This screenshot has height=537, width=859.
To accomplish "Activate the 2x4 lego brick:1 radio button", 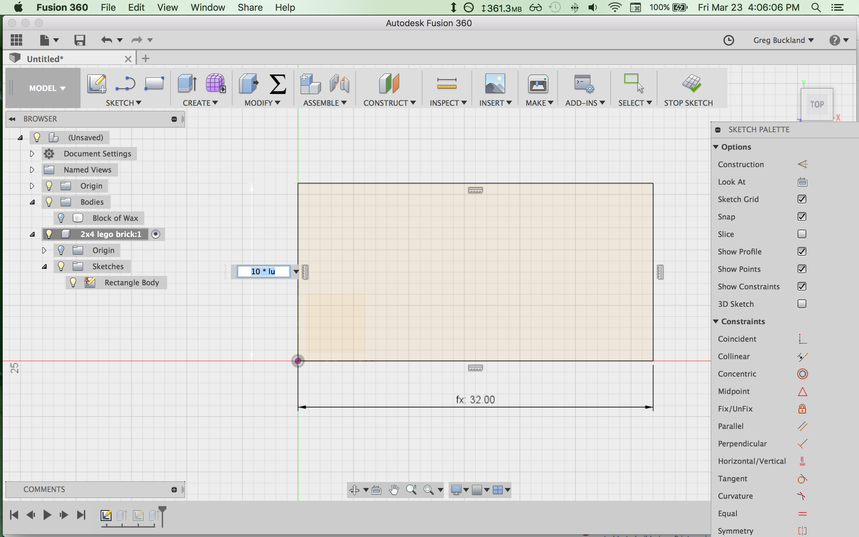I will 156,234.
